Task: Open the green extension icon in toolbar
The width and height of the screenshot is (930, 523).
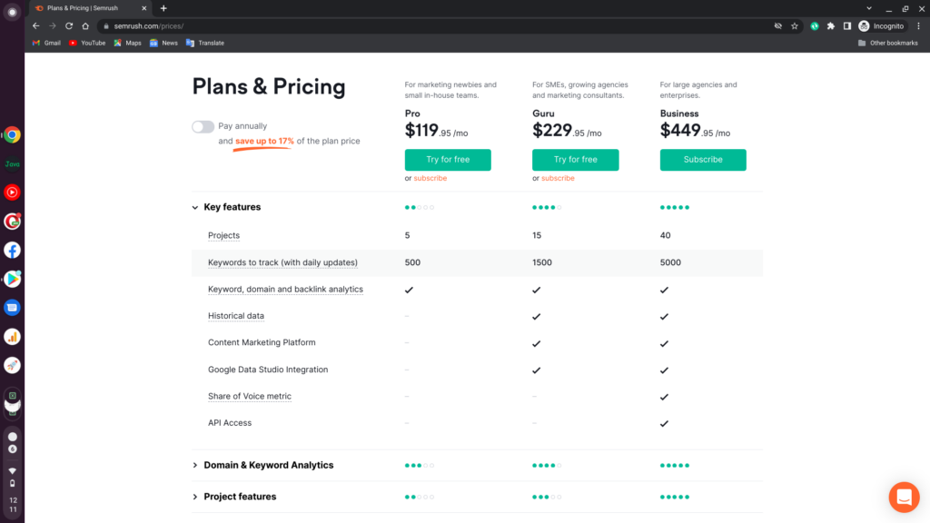Action: click(x=815, y=26)
